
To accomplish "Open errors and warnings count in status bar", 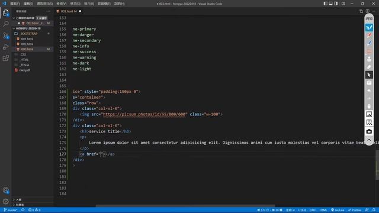I will (x=34, y=210).
